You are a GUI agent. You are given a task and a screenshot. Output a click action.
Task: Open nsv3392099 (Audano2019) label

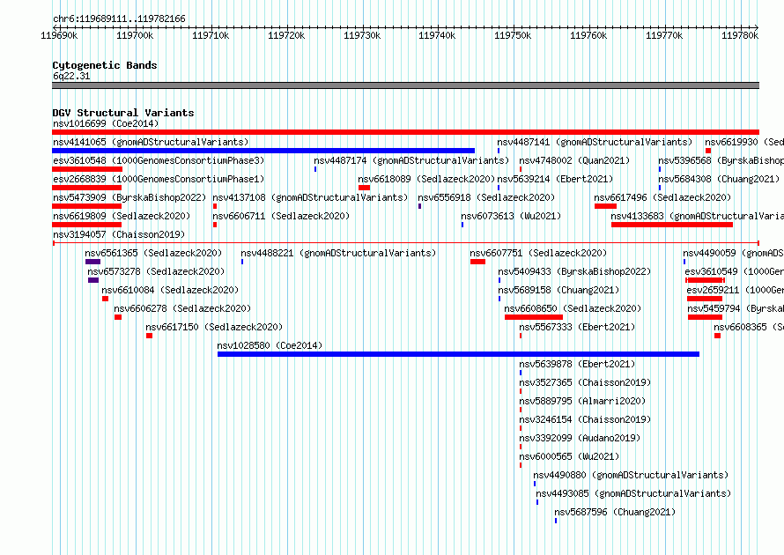[x=580, y=438]
